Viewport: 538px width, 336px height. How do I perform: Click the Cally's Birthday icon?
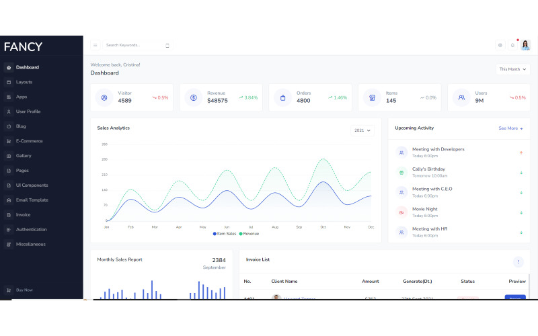tap(401, 173)
